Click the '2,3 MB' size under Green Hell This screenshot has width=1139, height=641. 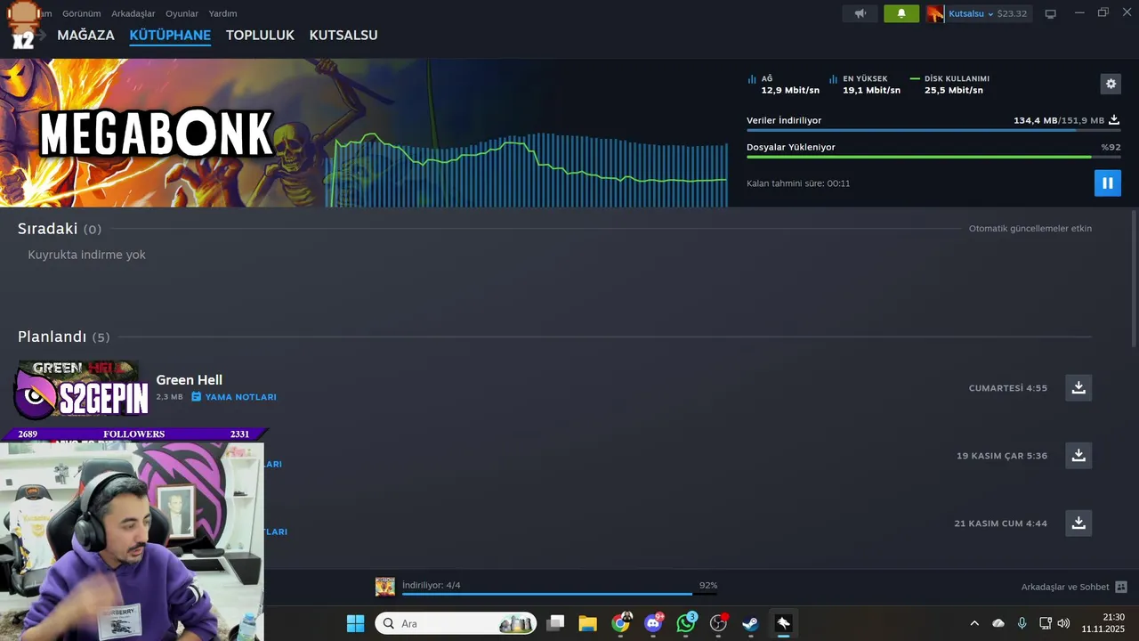point(169,397)
